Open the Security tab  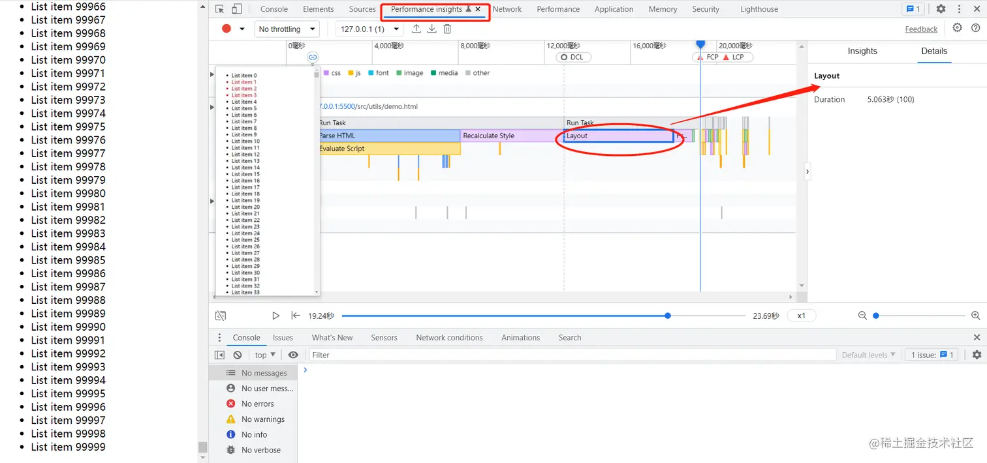706,9
